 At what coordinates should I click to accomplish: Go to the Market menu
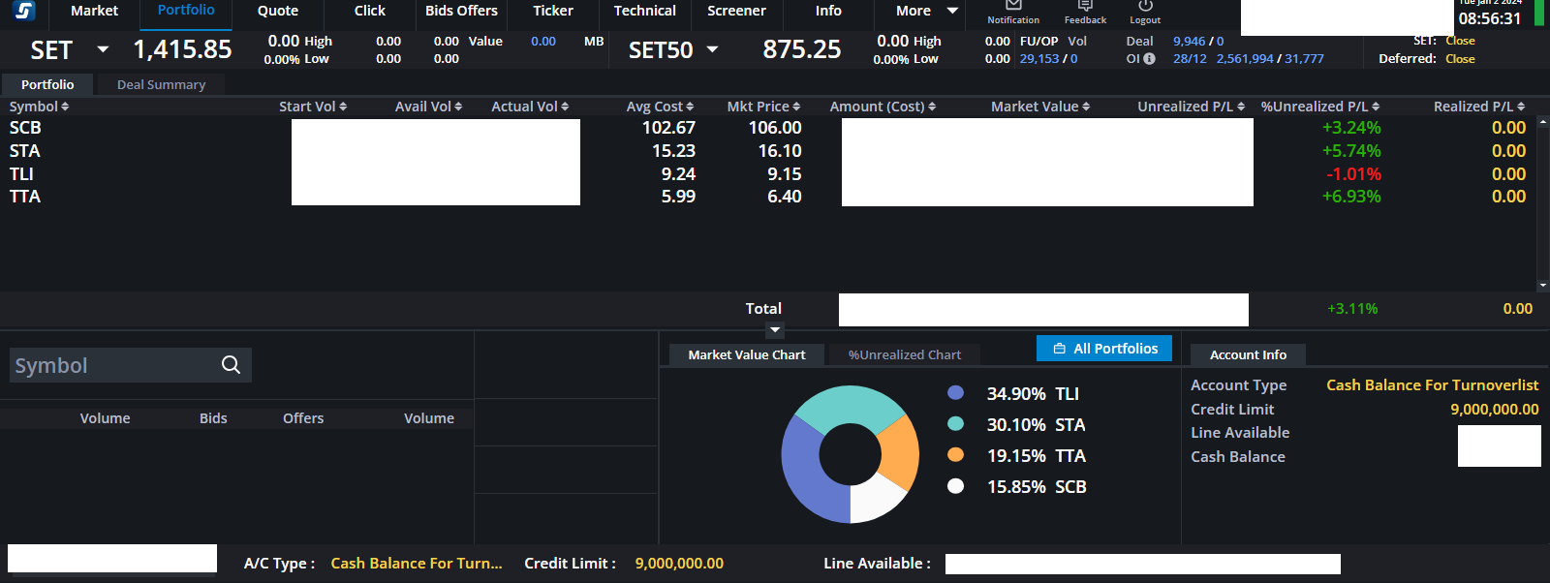click(x=94, y=11)
